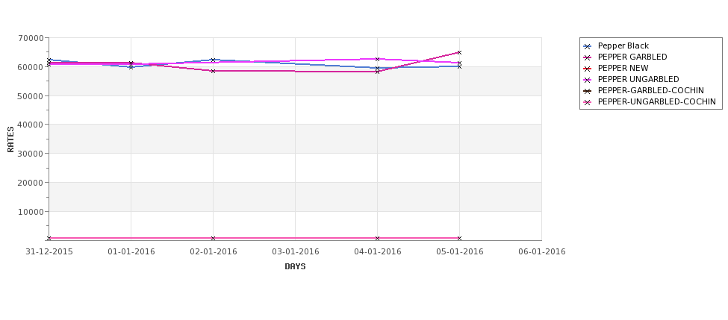This screenshot has height=320, width=728.
Task: Click the peak data point on 05-01-2016
Action: coord(459,52)
